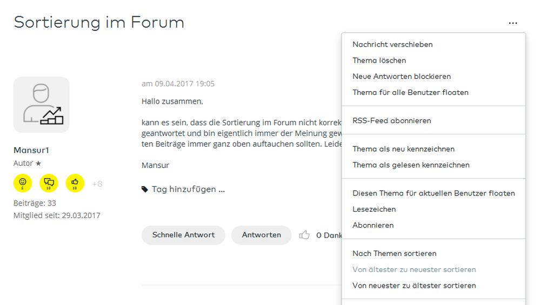Click the Abonnieren menu entry

coord(373,225)
